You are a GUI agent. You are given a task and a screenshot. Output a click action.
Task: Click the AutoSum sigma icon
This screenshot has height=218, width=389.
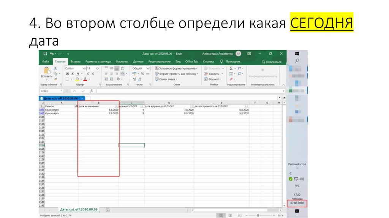point(231,68)
